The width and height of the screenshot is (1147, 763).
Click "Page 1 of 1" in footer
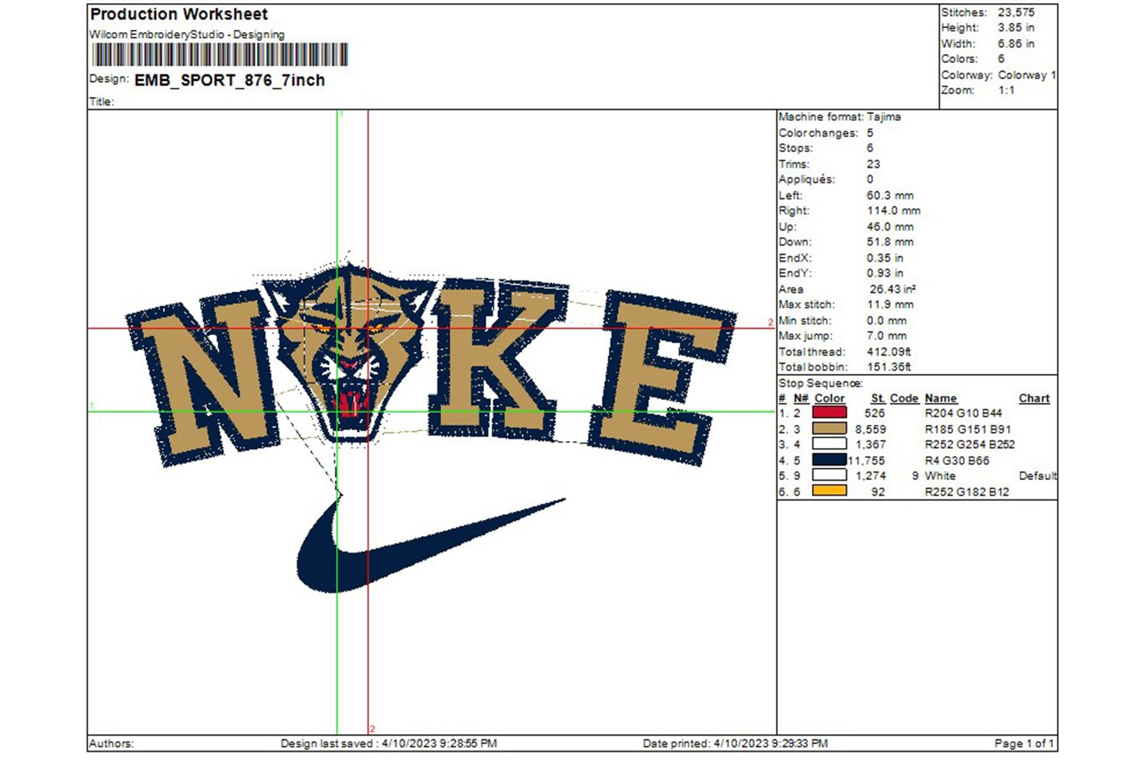(x=1024, y=743)
